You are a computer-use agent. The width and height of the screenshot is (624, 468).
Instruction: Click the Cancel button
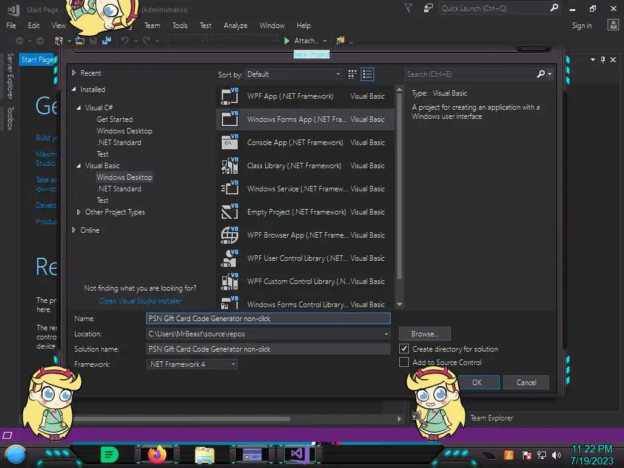pyautogui.click(x=526, y=383)
